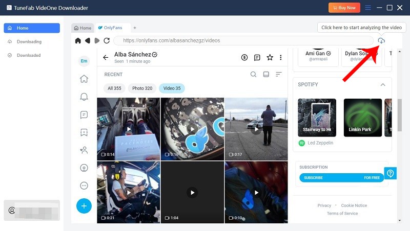Play the 0:17 video thumbnail
Viewport: 410px width, 231px height.
(256, 129)
